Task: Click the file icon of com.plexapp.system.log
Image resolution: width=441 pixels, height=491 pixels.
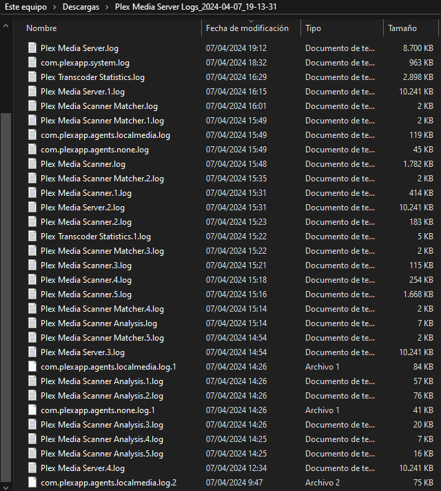Action: (x=32, y=62)
